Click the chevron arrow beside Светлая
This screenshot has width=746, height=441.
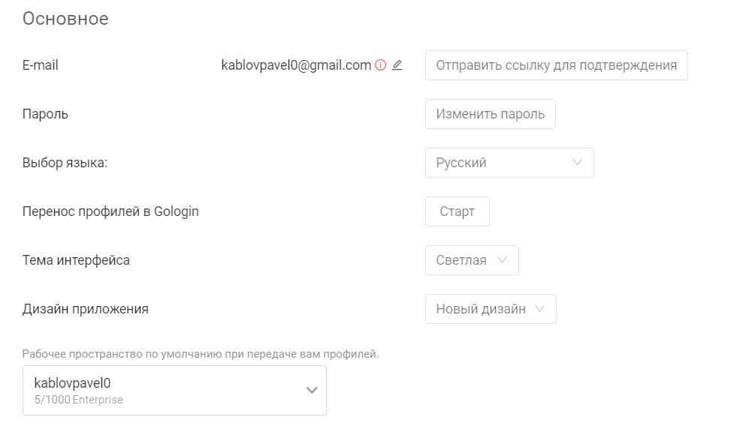click(x=502, y=260)
